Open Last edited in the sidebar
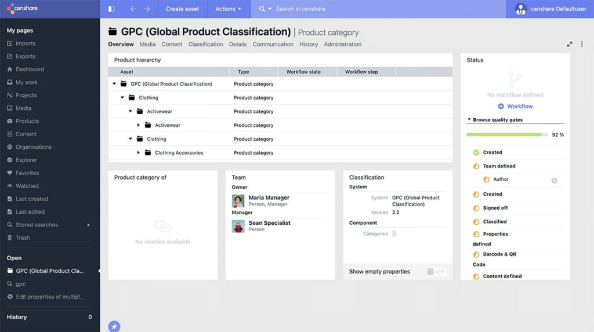The width and height of the screenshot is (594, 332). (30, 211)
